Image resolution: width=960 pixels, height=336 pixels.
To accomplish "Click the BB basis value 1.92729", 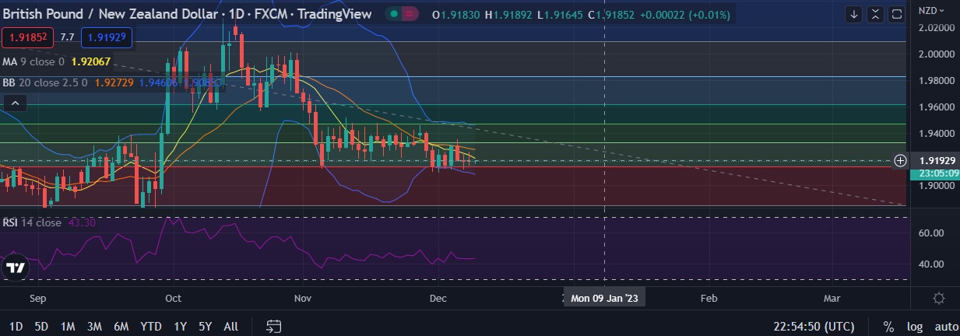I will click(x=114, y=81).
